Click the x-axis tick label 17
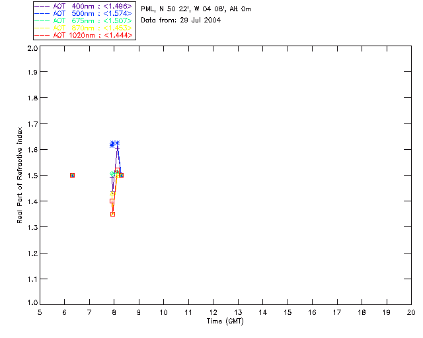This screenshot has width=423, height=338. tap(337, 312)
